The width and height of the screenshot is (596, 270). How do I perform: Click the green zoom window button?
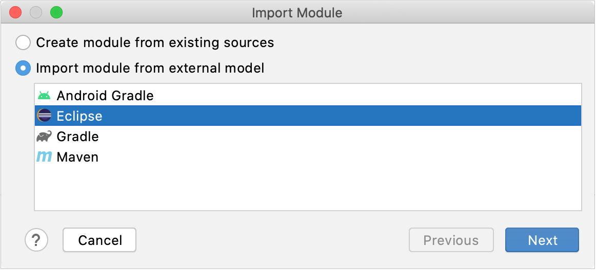coord(56,12)
